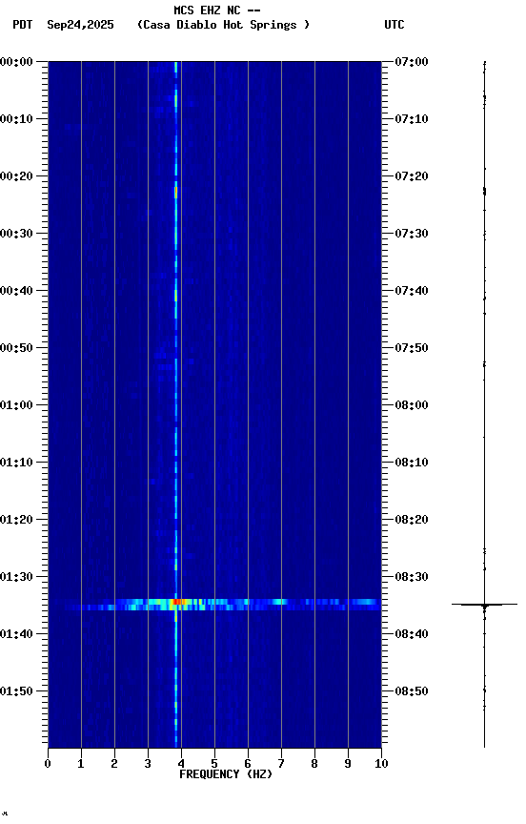Click the UTC time label '07:40'
The image size is (526, 824).
(412, 291)
